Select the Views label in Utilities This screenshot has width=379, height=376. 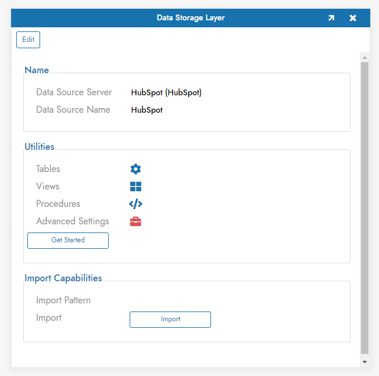coord(48,187)
